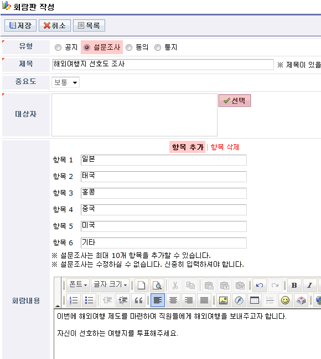Select the 공지 radio button
The width and height of the screenshot is (321, 359).
click(58, 47)
